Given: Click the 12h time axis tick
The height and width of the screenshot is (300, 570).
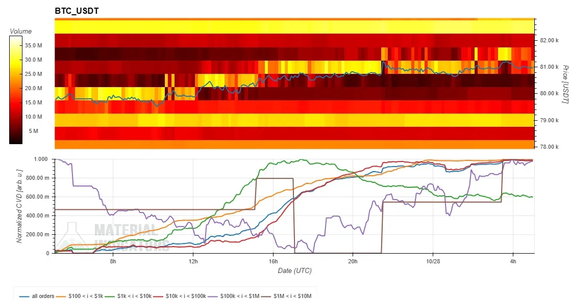Looking at the screenshot, I should point(193,261).
